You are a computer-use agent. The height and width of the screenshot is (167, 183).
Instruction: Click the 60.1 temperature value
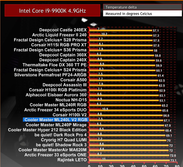pos(159,71)
